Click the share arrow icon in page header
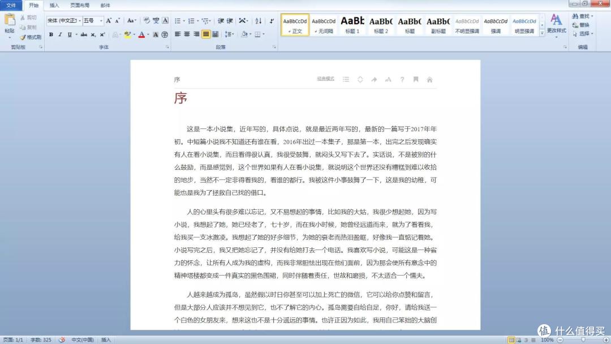This screenshot has width=611, height=344. click(x=374, y=79)
